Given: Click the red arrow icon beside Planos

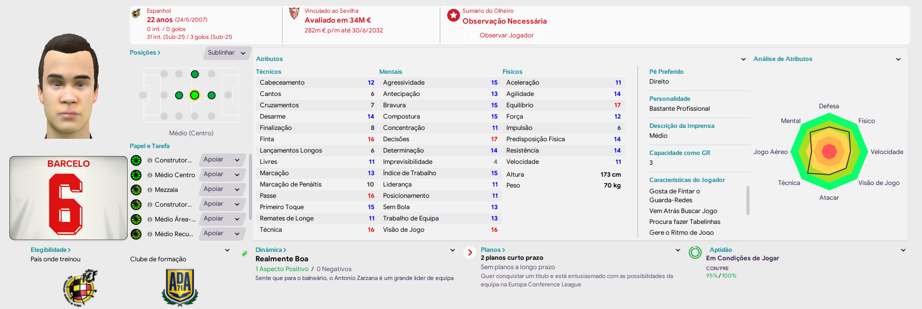Looking at the screenshot, I should [470, 252].
